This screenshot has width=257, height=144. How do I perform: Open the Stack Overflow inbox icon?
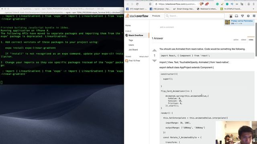tap(237, 16)
